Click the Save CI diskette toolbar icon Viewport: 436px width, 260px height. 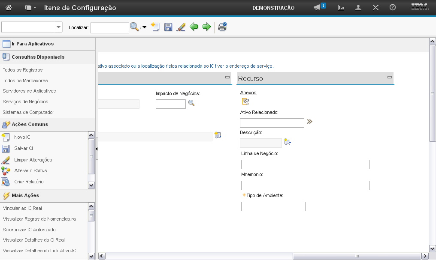coord(168,27)
